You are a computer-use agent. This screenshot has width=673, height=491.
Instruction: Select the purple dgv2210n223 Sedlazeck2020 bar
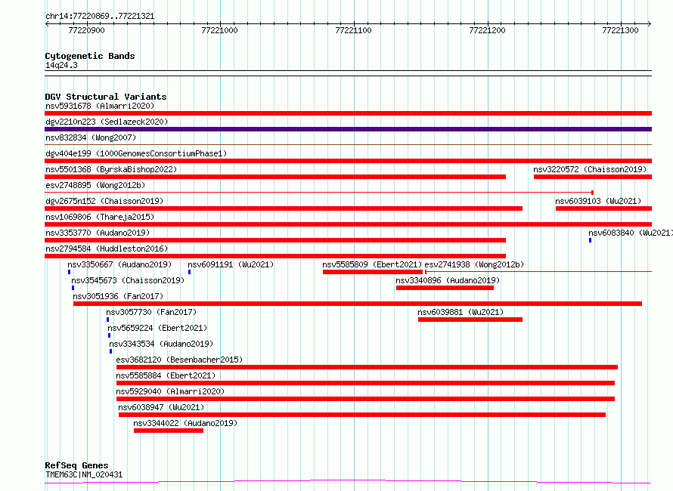[348, 129]
